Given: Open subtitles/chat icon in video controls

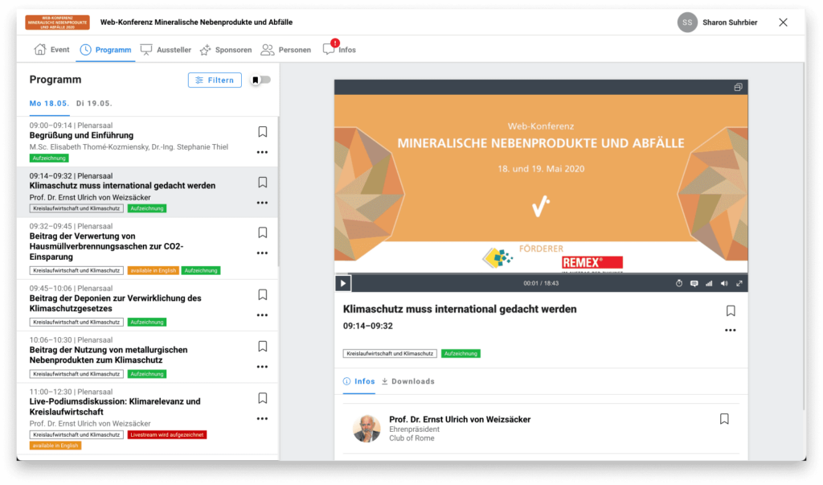Looking at the screenshot, I should pyautogui.click(x=694, y=283).
